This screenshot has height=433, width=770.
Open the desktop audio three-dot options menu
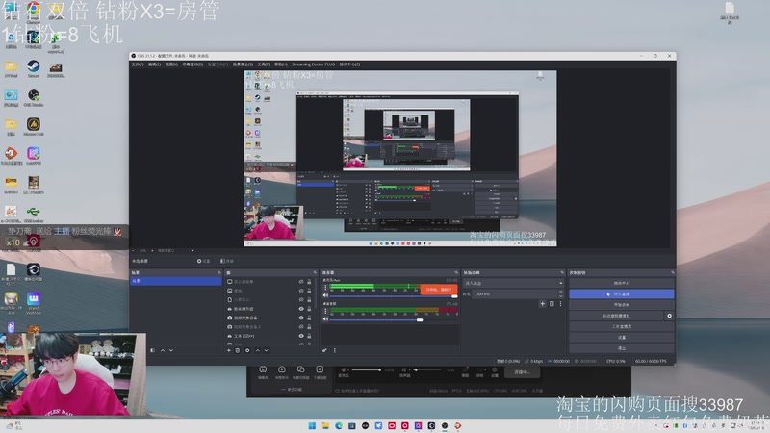coord(325,311)
